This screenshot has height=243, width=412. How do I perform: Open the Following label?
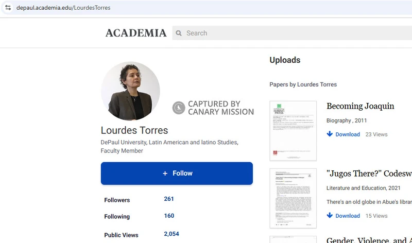coord(117,216)
